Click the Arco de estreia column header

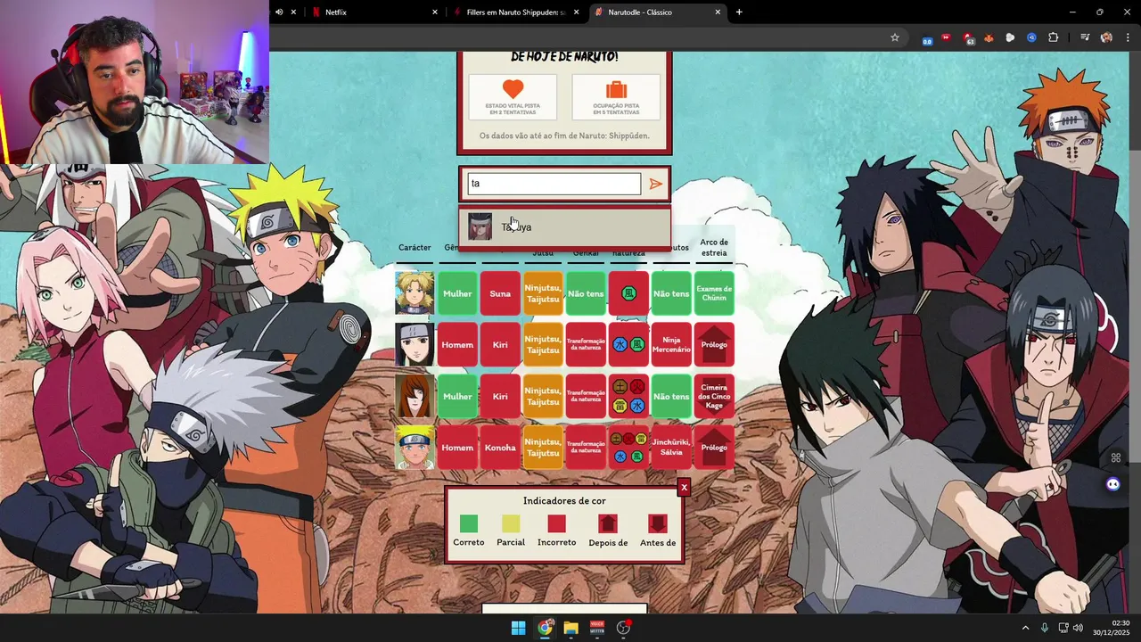tap(714, 247)
